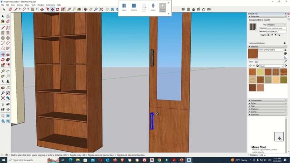Image resolution: width=290 pixels, height=163 pixels.
Task: Choose the Zoom magnifier in top toolbar
Action: click(96, 10)
